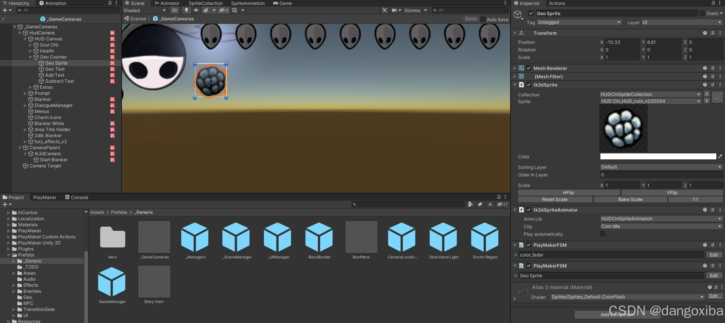Switch to the Actions tab
The height and width of the screenshot is (323, 725).
pos(557,3)
